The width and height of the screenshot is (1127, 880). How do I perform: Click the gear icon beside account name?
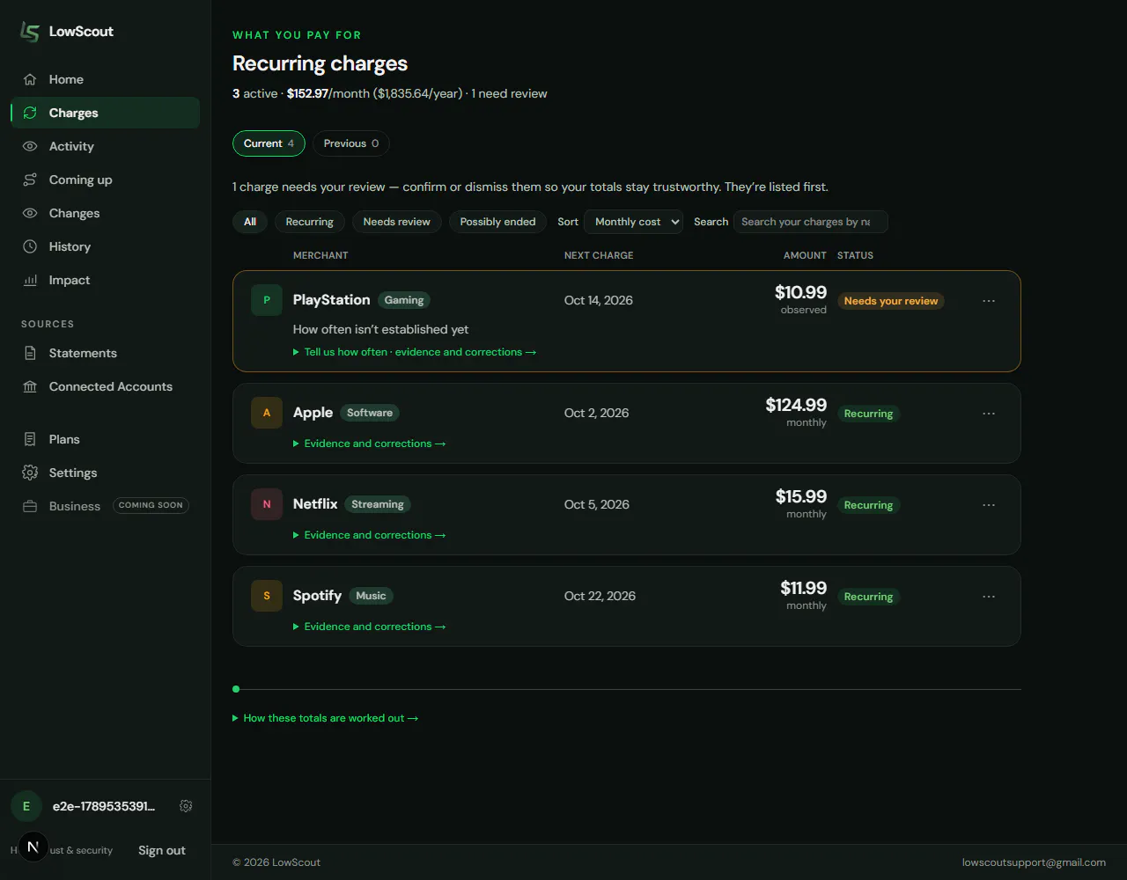[186, 806]
